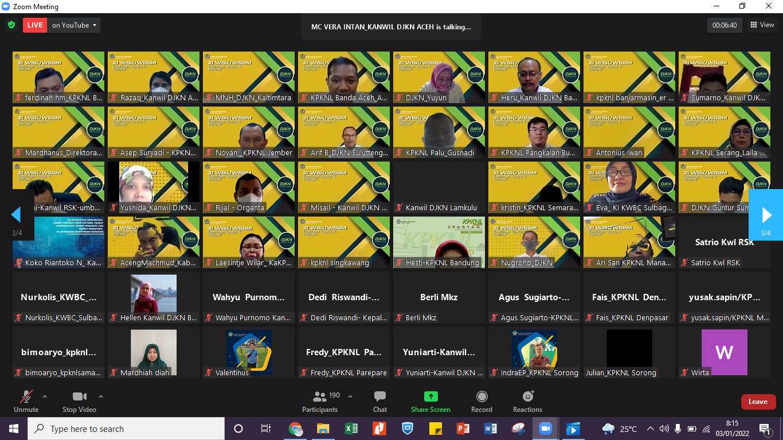Unmute the microphone
Viewport: 783px width, 440px height.
point(26,402)
